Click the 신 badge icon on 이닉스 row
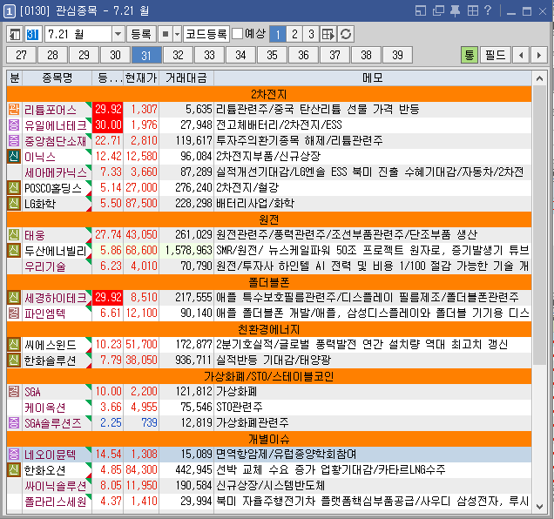This screenshot has width=554, height=519. (14, 156)
